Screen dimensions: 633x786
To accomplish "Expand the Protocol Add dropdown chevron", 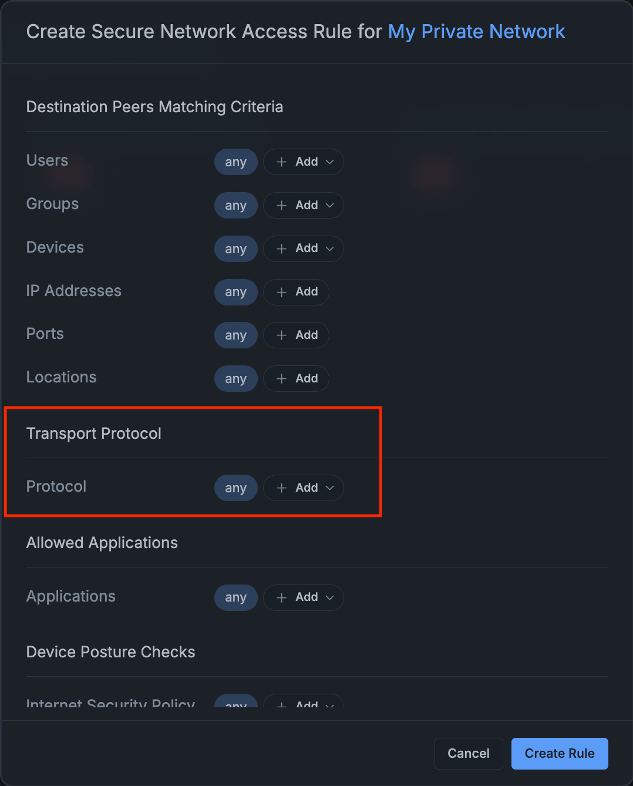I will (x=329, y=488).
